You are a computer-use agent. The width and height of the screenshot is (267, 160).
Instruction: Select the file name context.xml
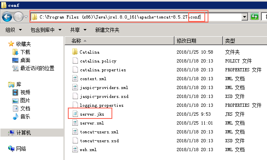(x=93, y=79)
